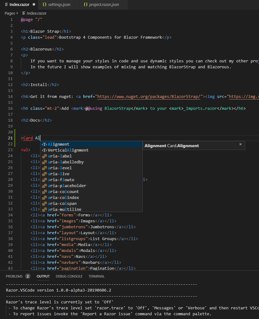Open the project.razor.json tab
This screenshot has height=319, width=259.
point(104,4)
